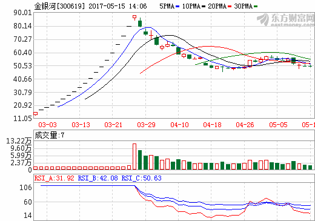
Task: Click the 10PMA legend label
Action: click(191, 6)
